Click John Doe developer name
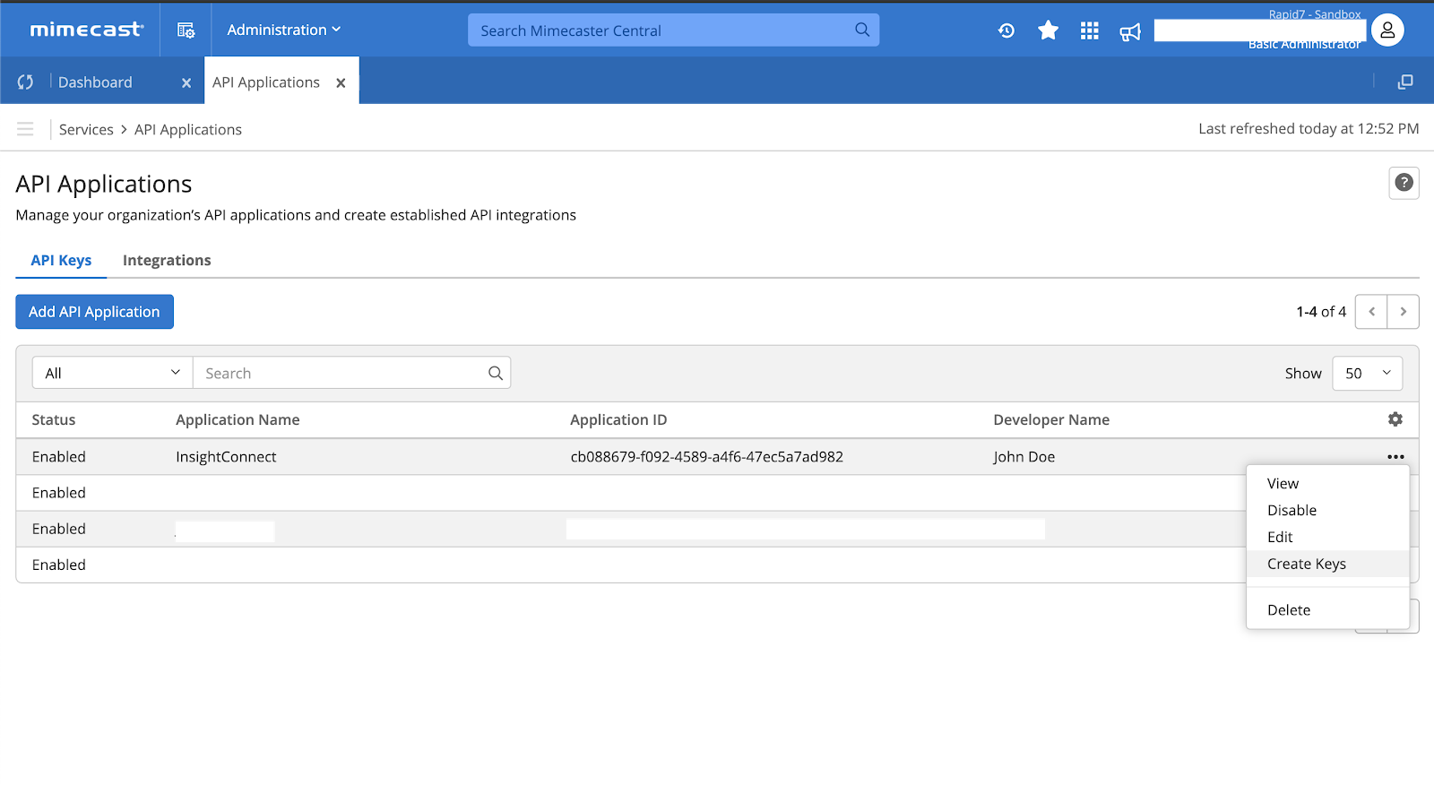Viewport: 1434px width, 785px height. (x=1024, y=457)
